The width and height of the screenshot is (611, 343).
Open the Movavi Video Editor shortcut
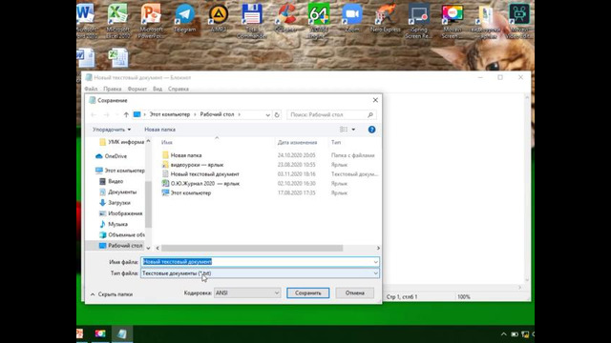coord(519,20)
